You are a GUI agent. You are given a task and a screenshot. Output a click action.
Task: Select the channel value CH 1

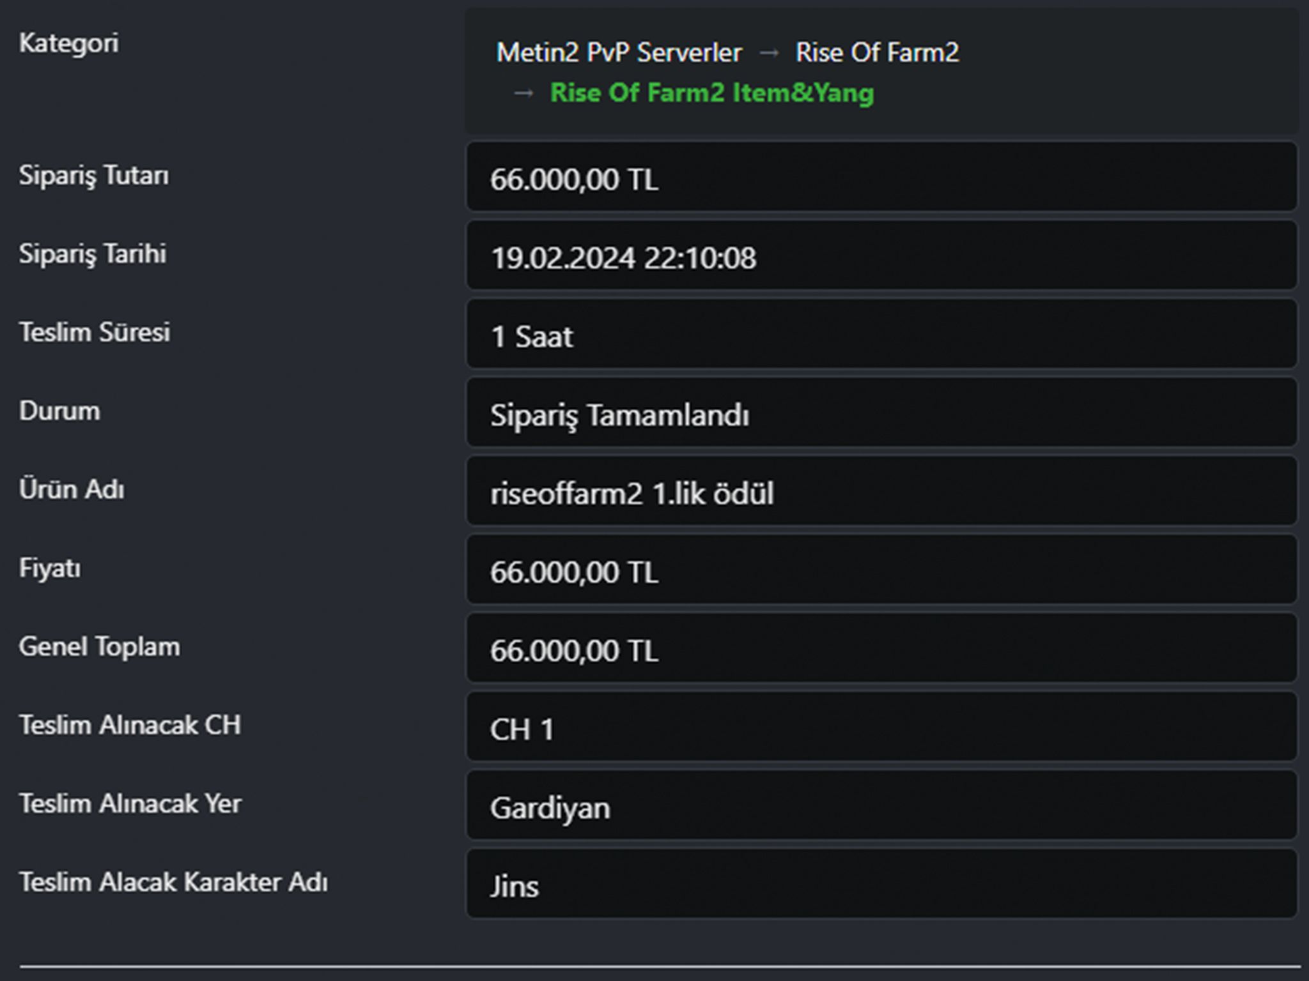point(522,729)
